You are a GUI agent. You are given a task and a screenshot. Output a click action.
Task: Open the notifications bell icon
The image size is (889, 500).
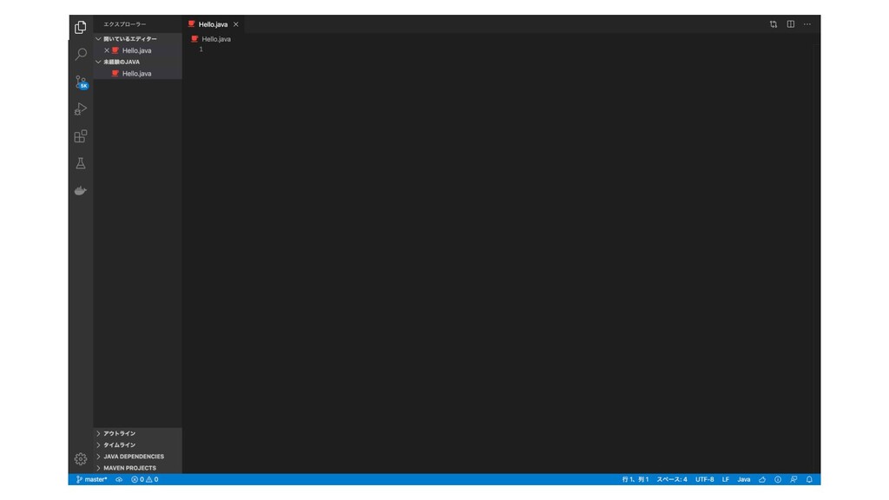coord(810,479)
